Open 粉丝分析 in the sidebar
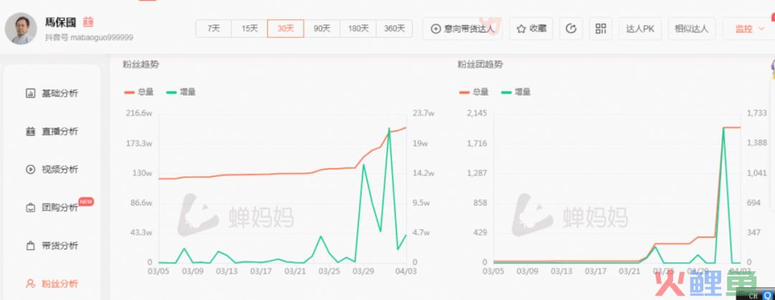The height and width of the screenshot is (300, 775). [52, 283]
